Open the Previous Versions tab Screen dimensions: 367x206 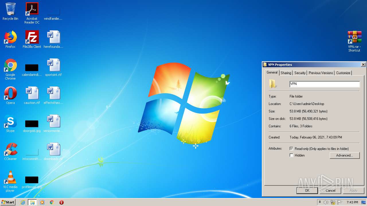coord(321,73)
